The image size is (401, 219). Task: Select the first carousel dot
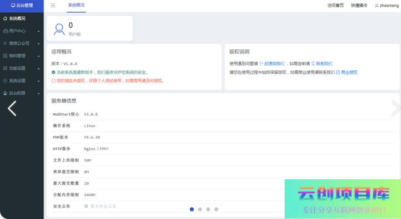tap(192, 209)
